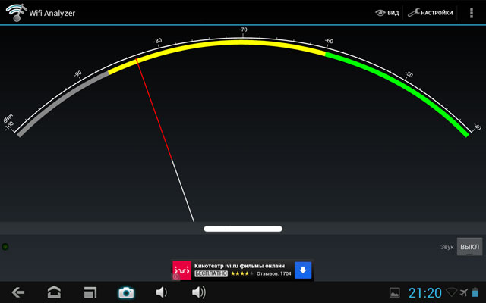This screenshot has width=486, height=303.
Task: Raise volume with louder speaker icon
Action: point(198,292)
